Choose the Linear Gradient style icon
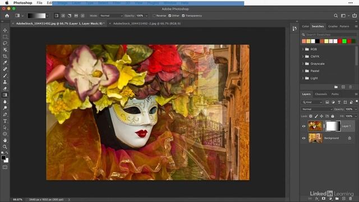The width and height of the screenshot is (359, 202). pos(56,16)
